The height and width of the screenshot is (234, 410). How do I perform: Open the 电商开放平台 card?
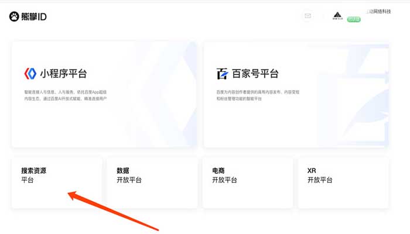[248, 183]
